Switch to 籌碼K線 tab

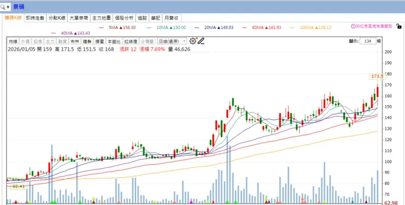click(13, 18)
